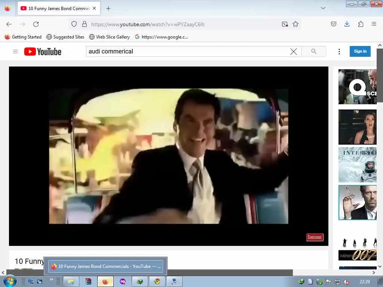383x287 pixels.
Task: Reload the current YouTube page
Action: click(36, 24)
